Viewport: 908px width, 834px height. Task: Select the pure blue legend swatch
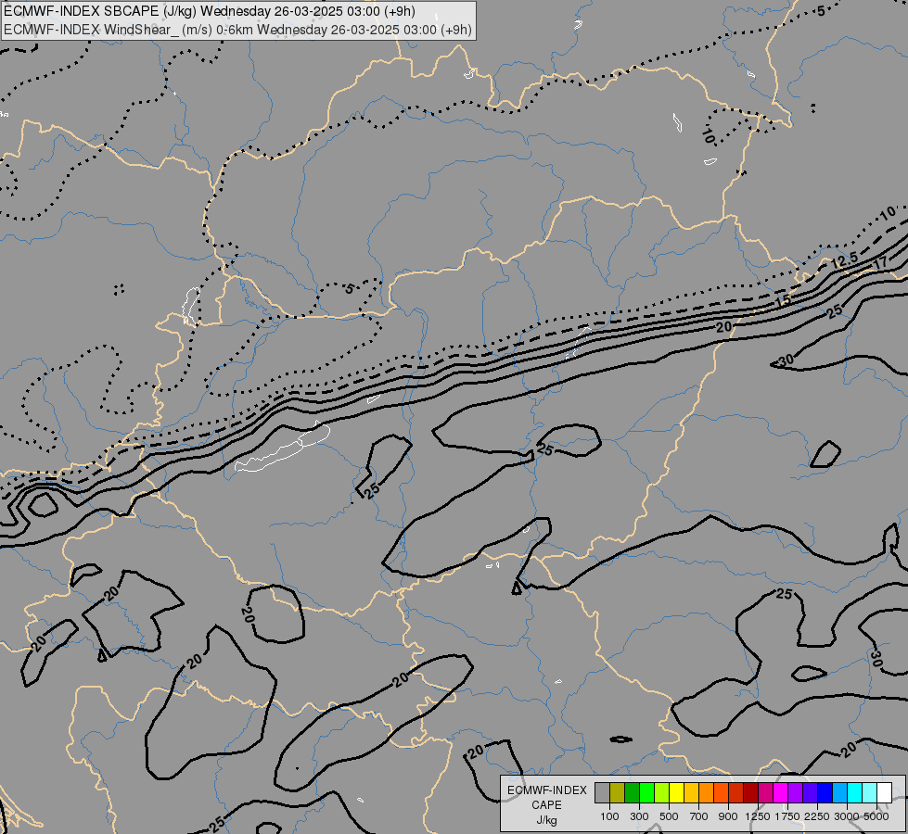pos(825,793)
